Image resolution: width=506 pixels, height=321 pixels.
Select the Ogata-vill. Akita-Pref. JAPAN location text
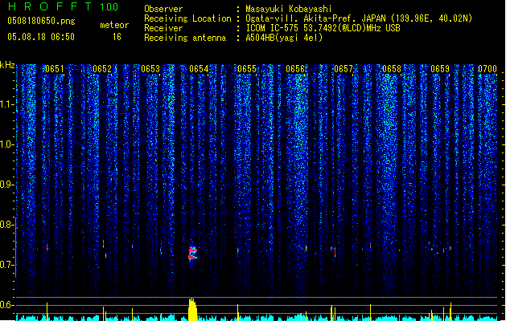pos(359,18)
